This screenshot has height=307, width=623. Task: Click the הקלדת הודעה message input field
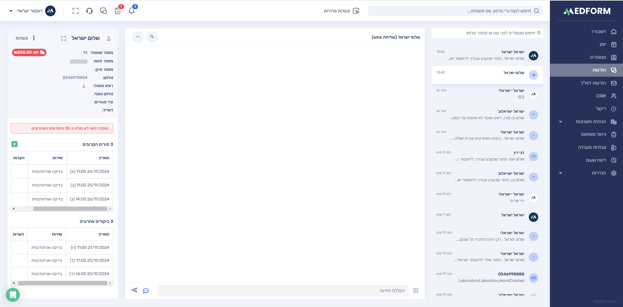tap(283, 290)
